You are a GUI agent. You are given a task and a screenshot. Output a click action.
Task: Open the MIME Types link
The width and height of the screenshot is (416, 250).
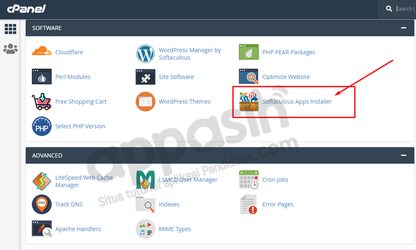[175, 229]
